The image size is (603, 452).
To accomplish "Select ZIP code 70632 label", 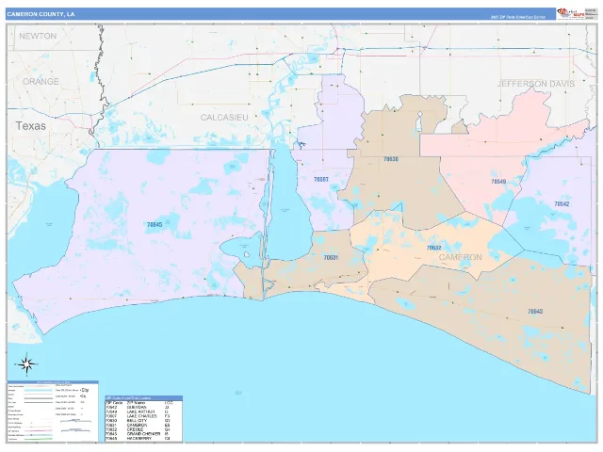I will [x=433, y=248].
